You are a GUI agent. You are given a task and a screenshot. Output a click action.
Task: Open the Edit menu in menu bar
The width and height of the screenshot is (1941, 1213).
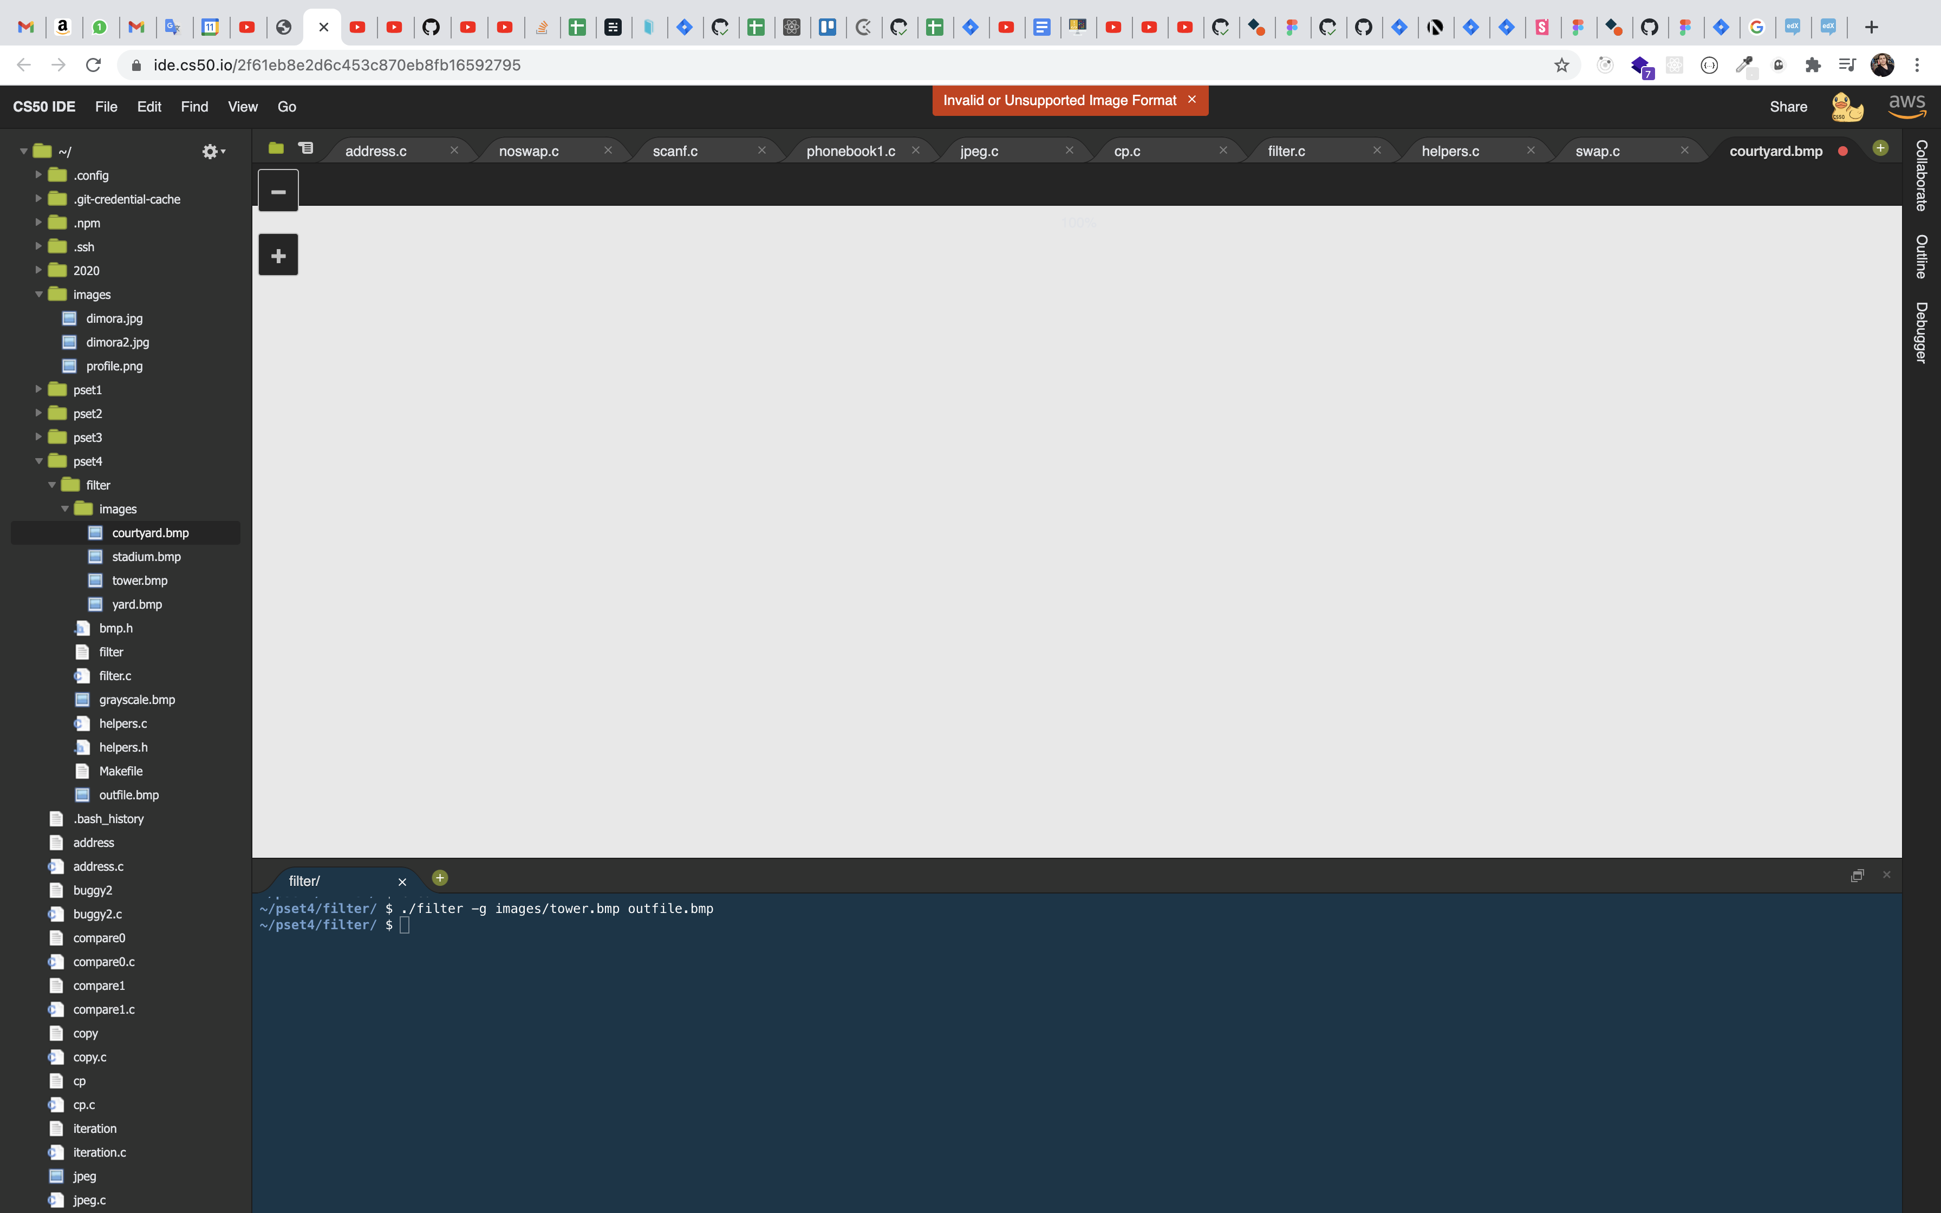(149, 106)
